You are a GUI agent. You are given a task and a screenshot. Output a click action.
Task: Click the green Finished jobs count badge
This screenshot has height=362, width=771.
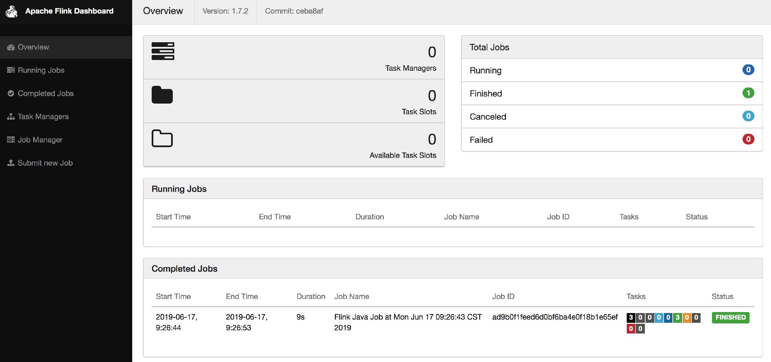pyautogui.click(x=749, y=93)
